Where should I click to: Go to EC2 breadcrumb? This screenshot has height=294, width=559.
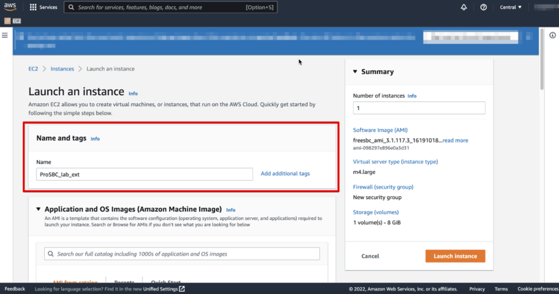click(33, 68)
